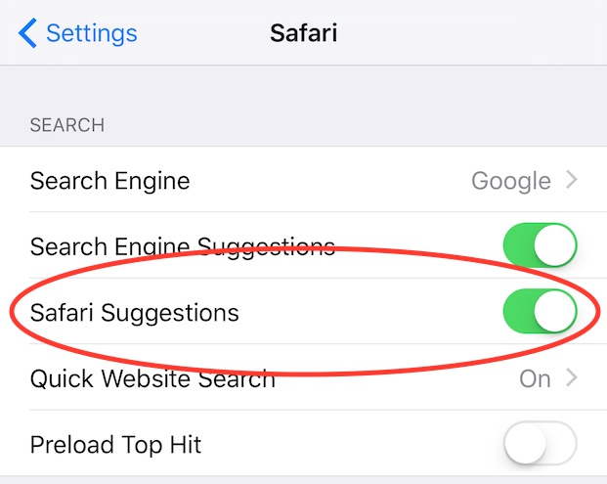This screenshot has width=607, height=484.
Task: Tap the Safari page title
Action: point(303,33)
